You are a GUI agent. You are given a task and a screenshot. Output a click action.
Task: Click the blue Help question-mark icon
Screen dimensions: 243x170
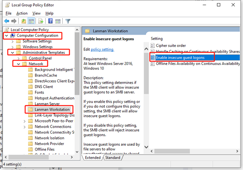click(50, 21)
